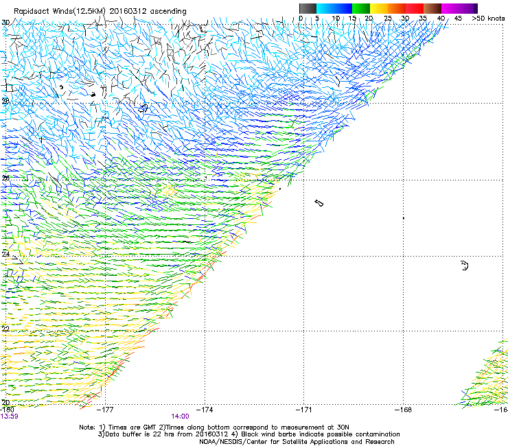Click the '25' legend scale label
This screenshot has width=508, height=446.
click(388, 18)
